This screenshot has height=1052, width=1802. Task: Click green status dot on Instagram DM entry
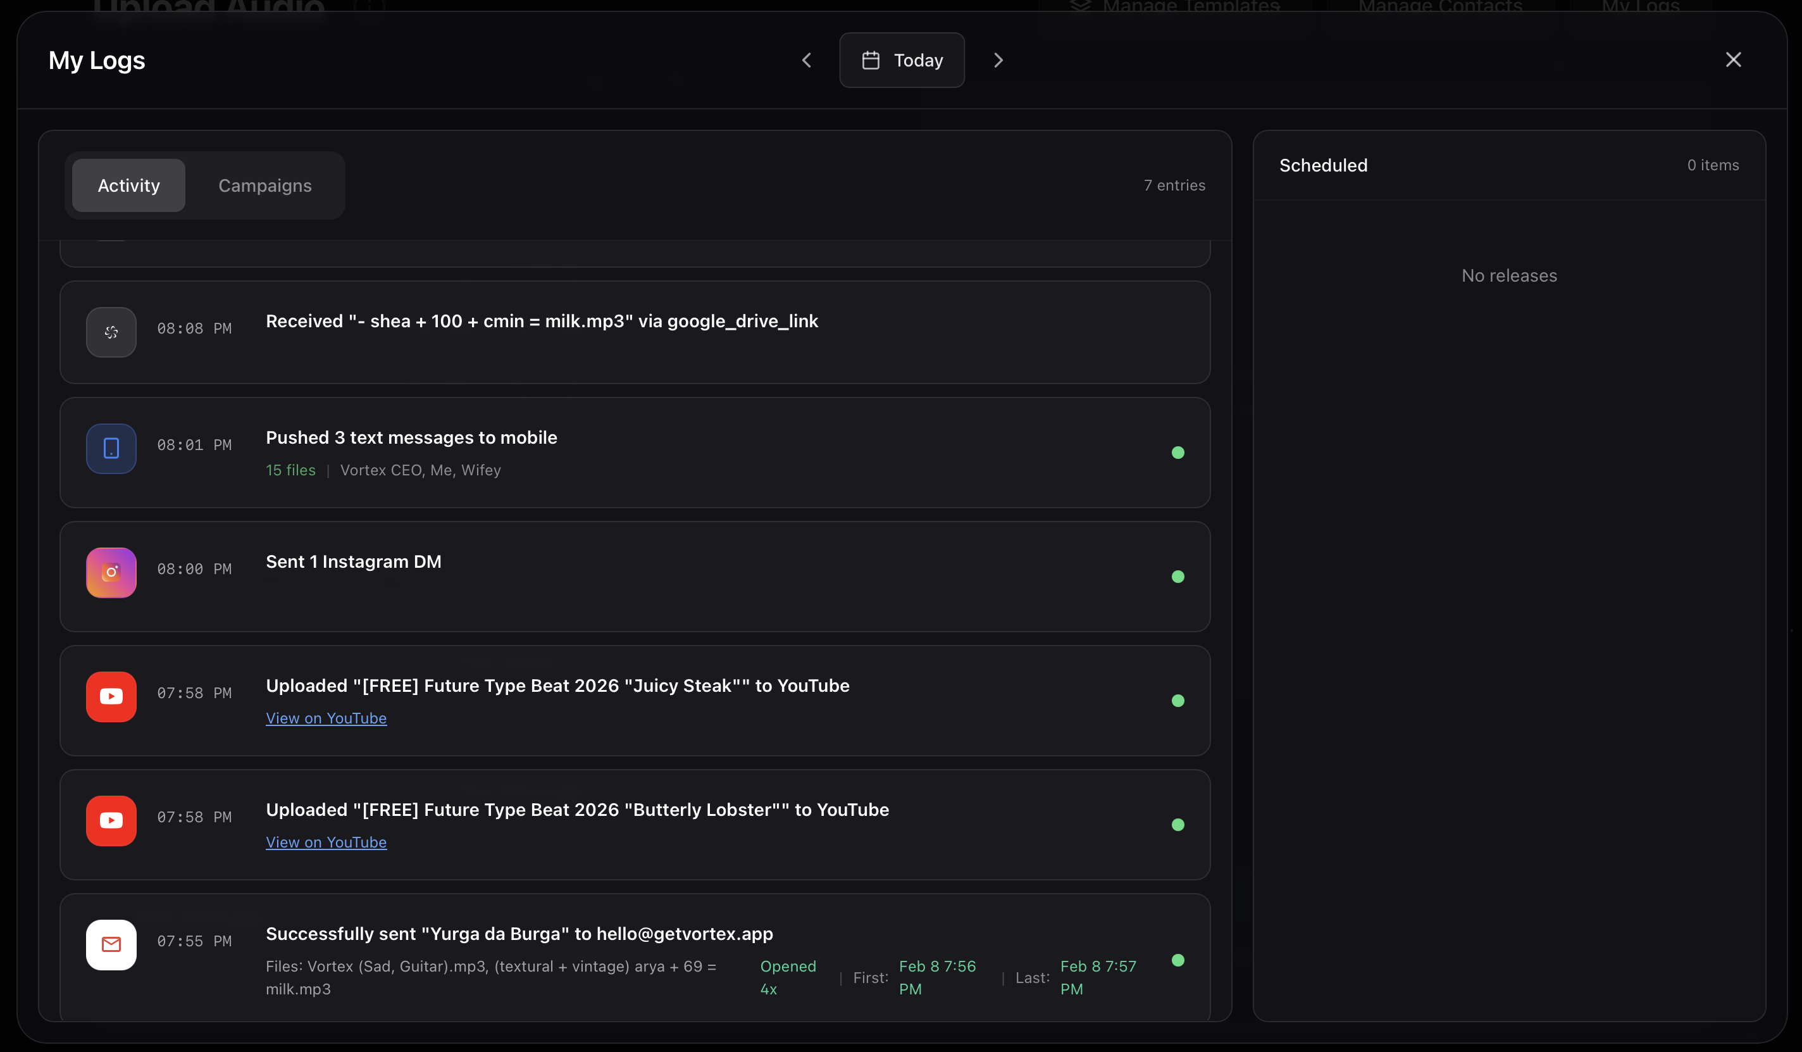point(1178,577)
